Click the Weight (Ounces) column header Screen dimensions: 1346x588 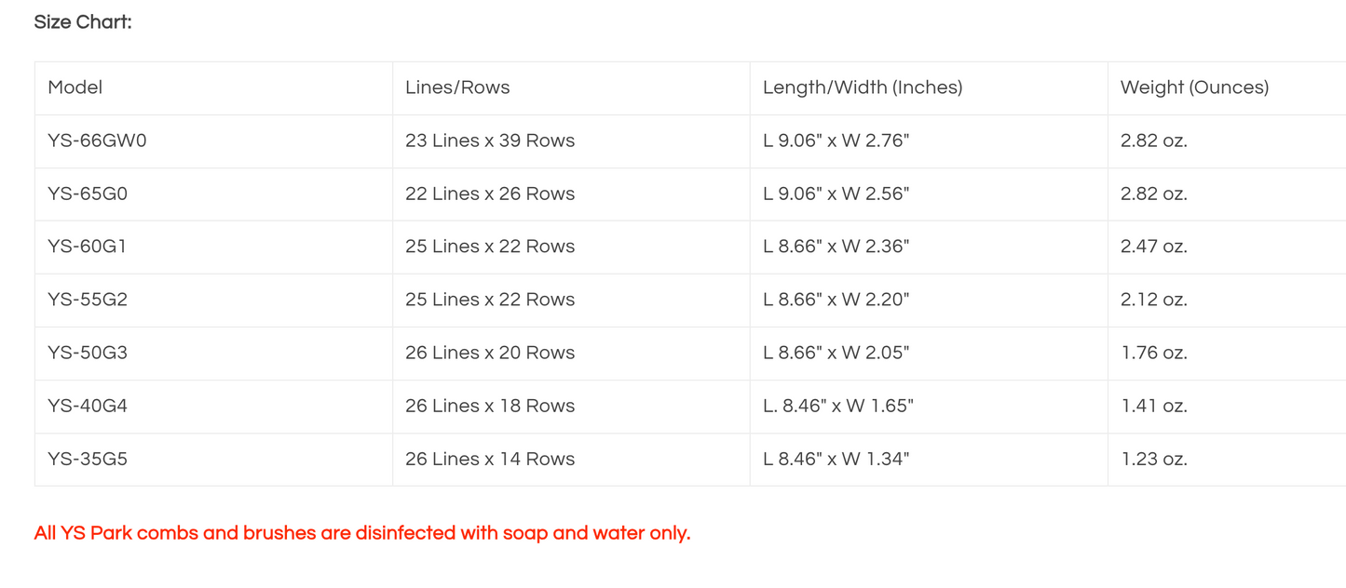pyautogui.click(x=1194, y=87)
